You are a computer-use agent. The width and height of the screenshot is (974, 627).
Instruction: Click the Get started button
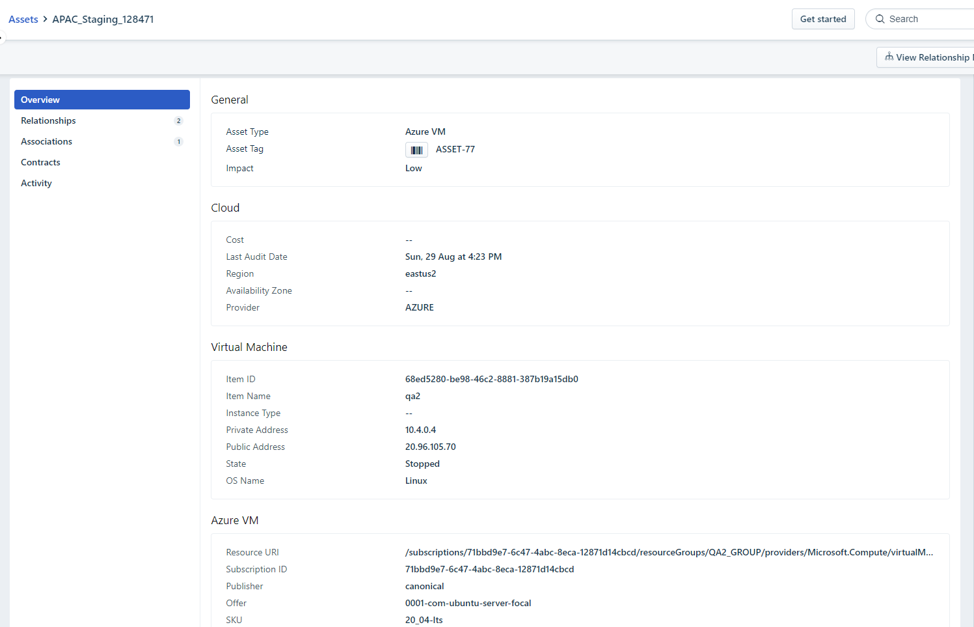[823, 19]
